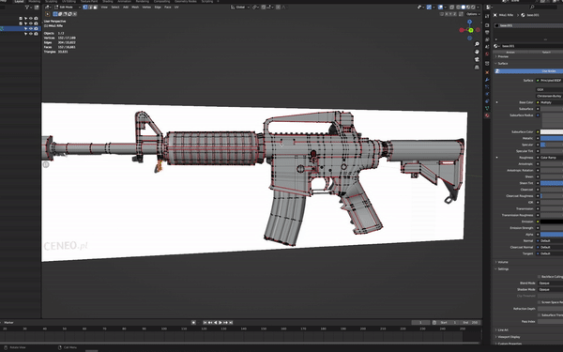Open the Vertex menu
This screenshot has width=563, height=352.
point(146,8)
